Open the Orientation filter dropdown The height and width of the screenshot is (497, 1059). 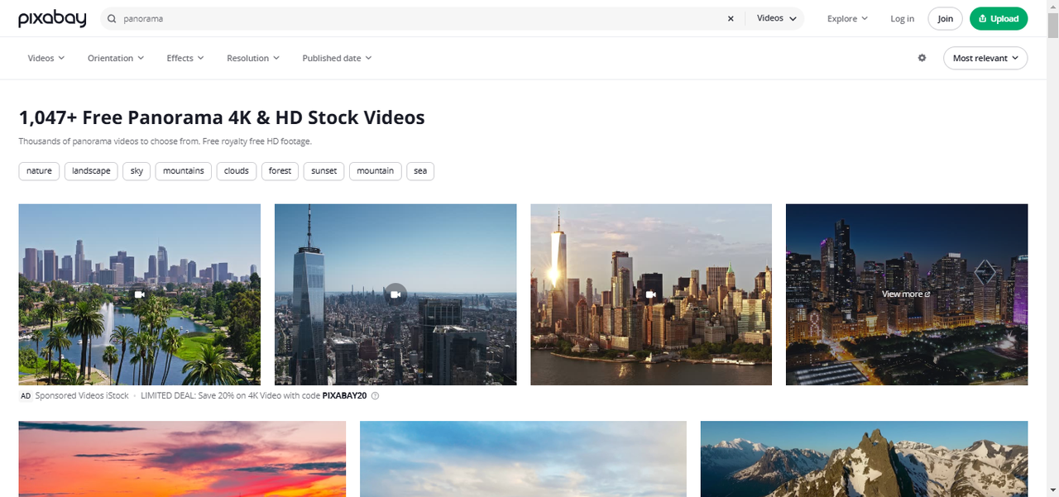[116, 58]
